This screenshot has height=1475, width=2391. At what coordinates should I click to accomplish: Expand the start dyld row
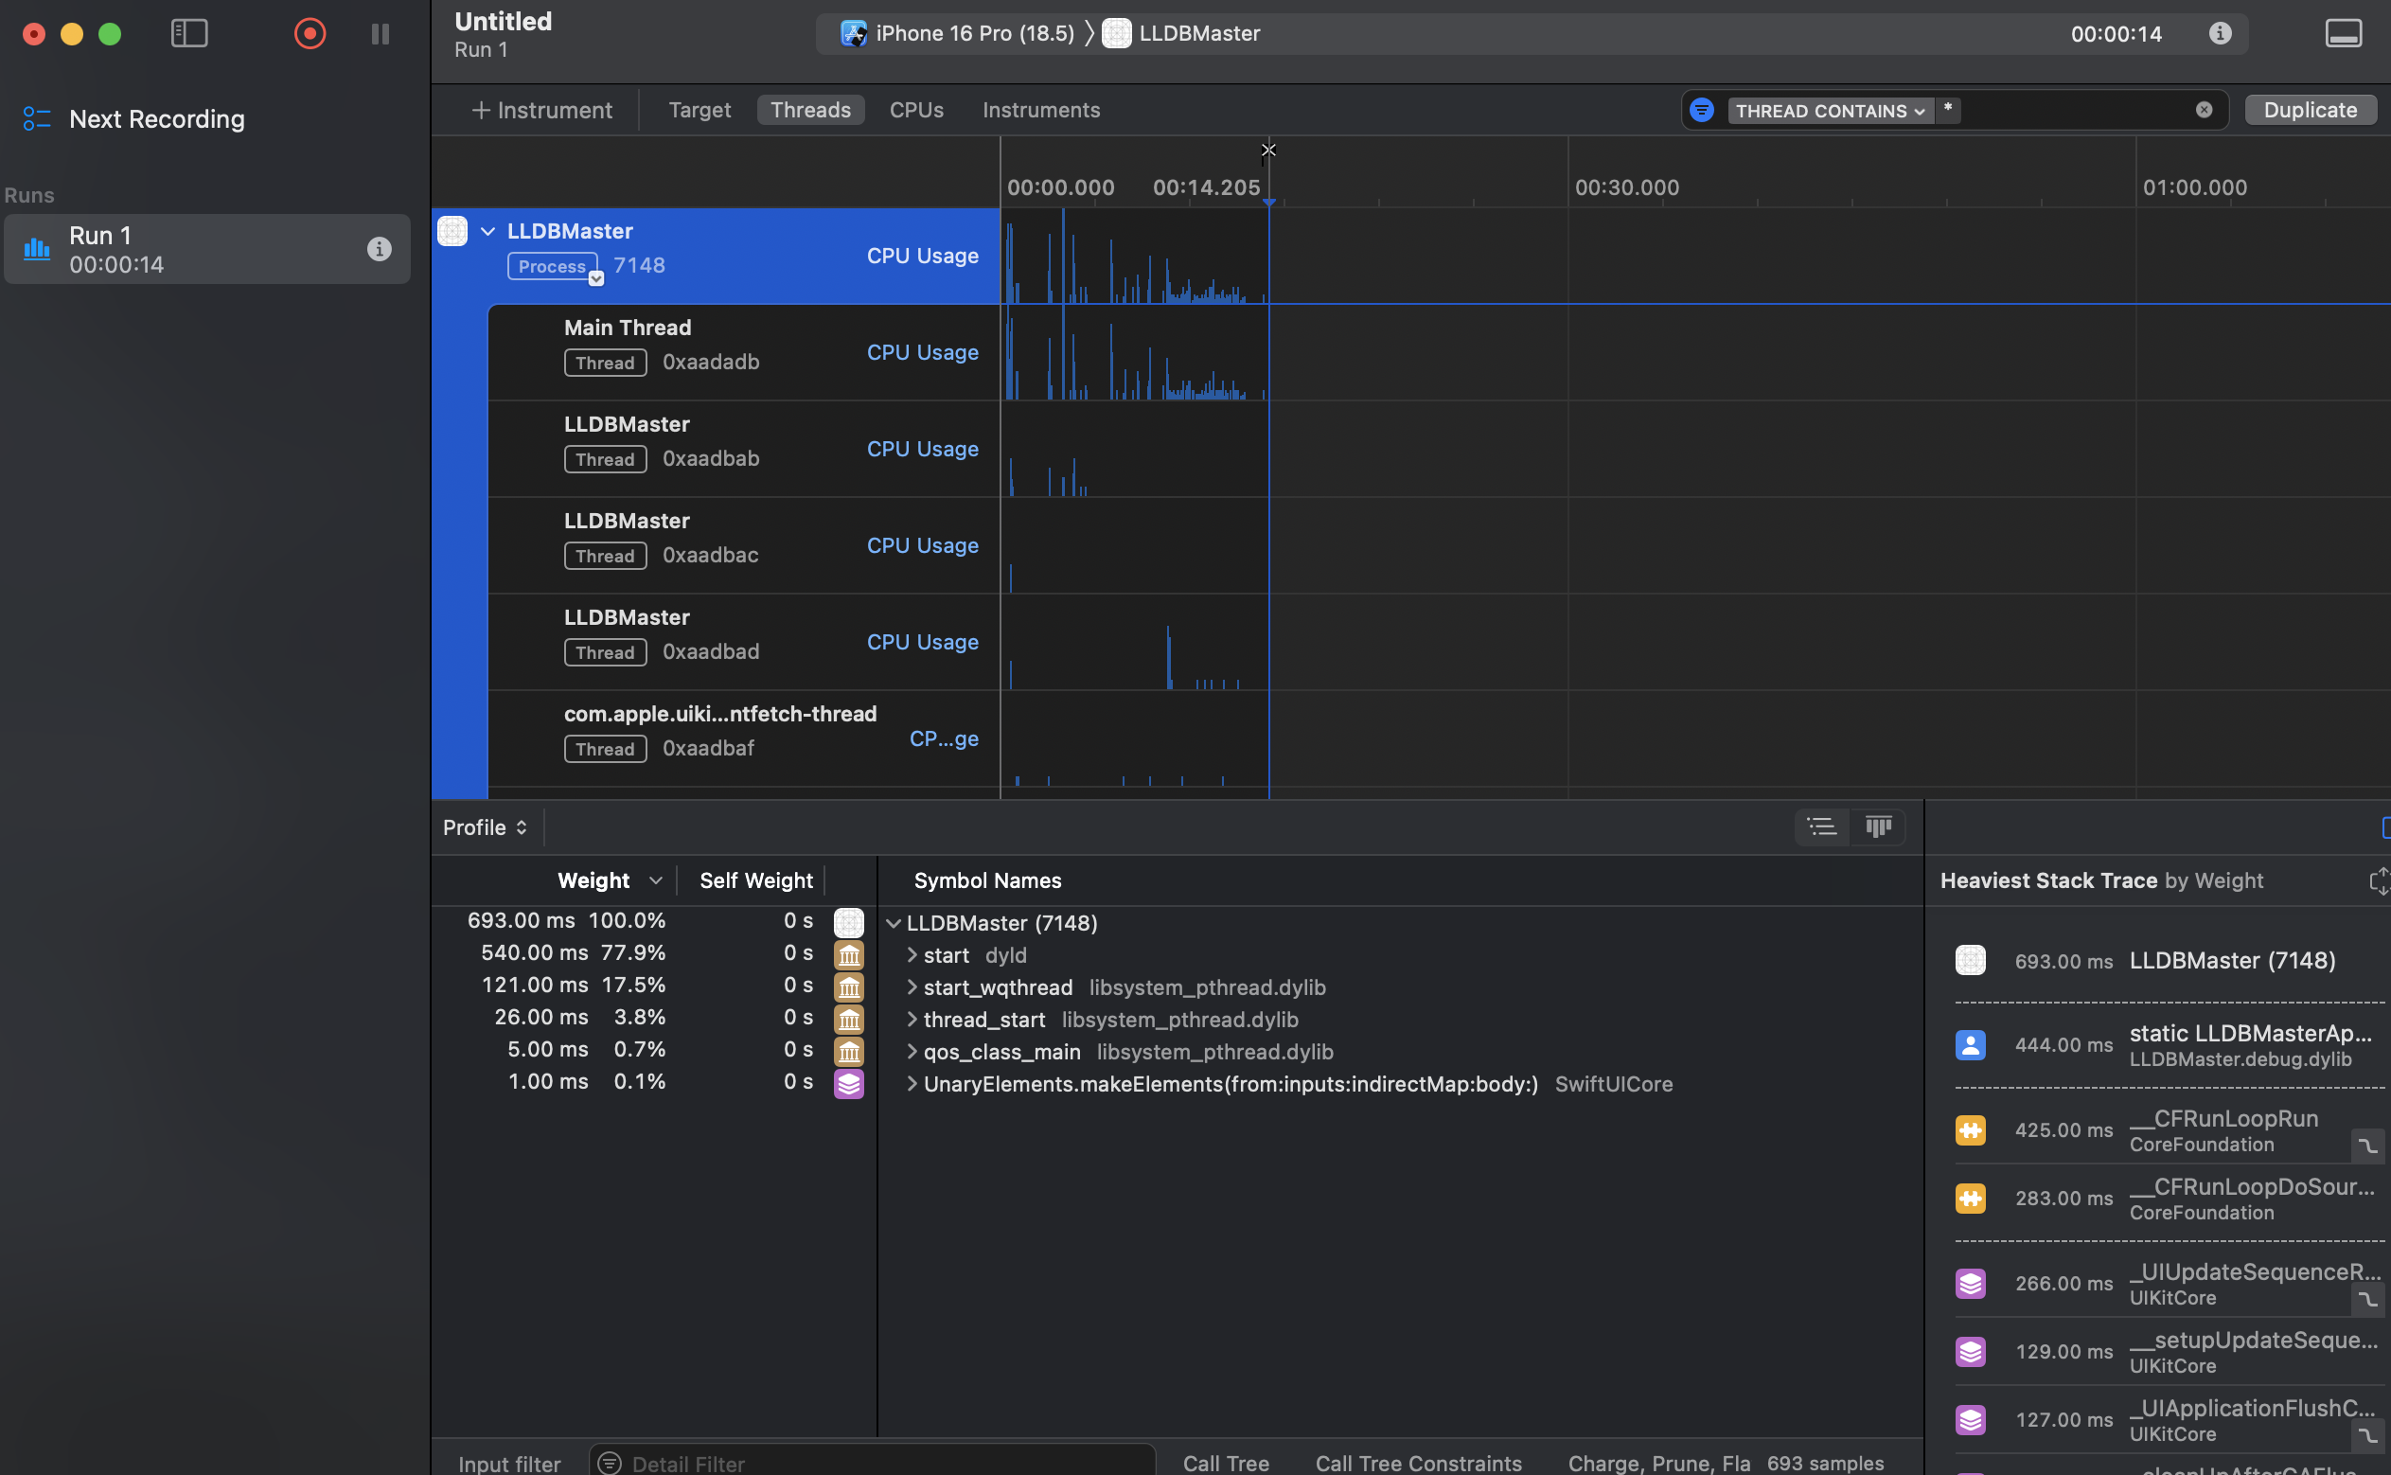coord(912,955)
